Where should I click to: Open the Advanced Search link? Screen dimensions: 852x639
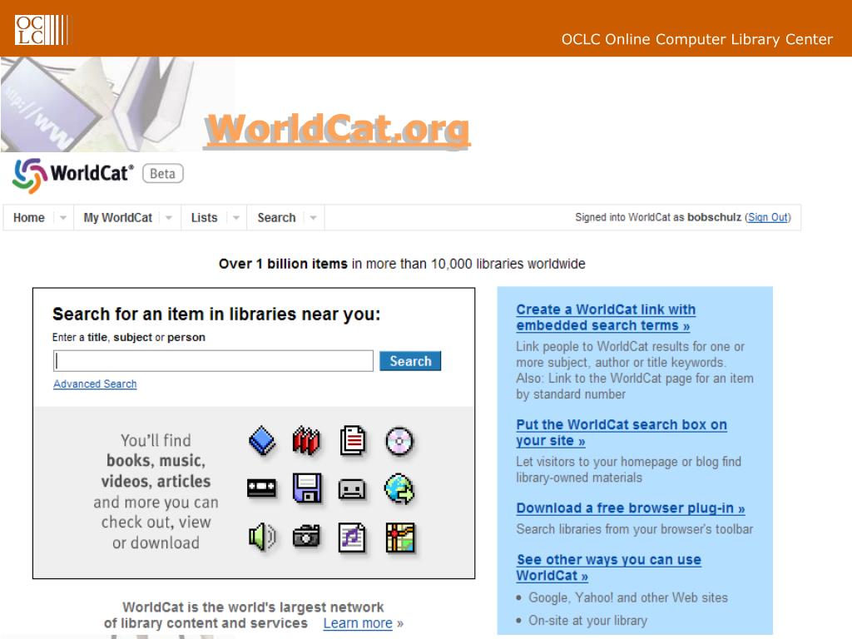tap(95, 384)
